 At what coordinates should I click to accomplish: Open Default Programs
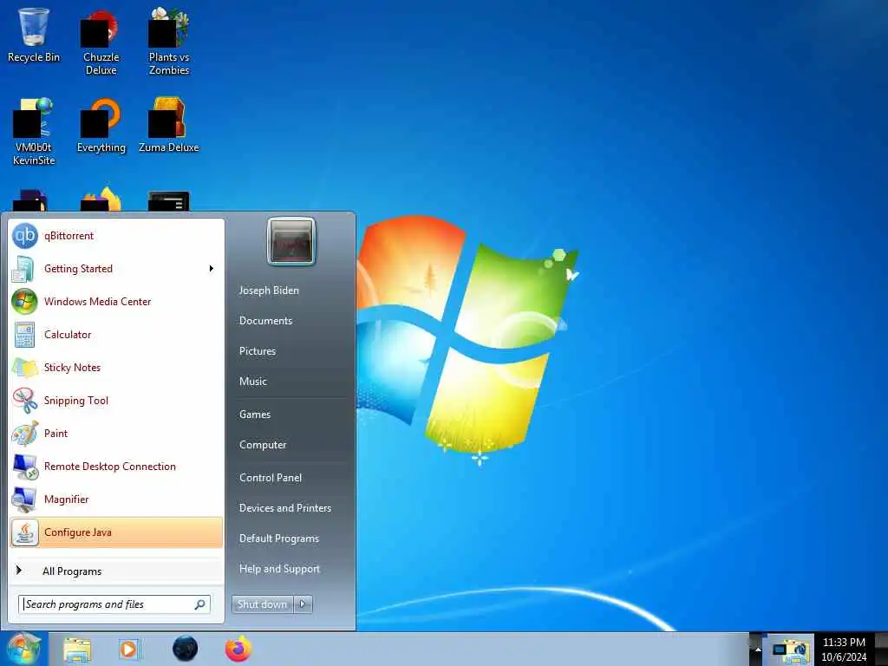point(279,539)
